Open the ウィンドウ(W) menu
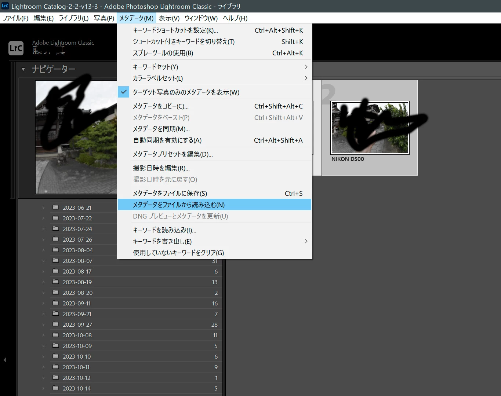This screenshot has width=501, height=396. [201, 18]
